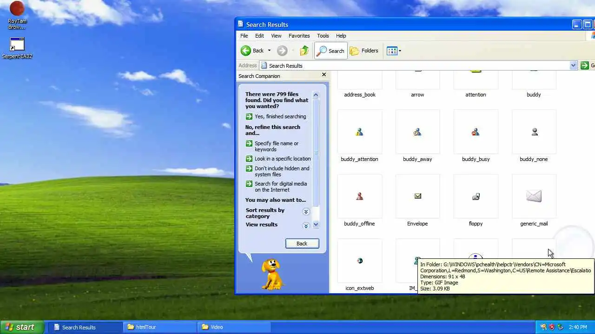Select the buddy_attention image file
The width and height of the screenshot is (595, 334).
pos(359,132)
